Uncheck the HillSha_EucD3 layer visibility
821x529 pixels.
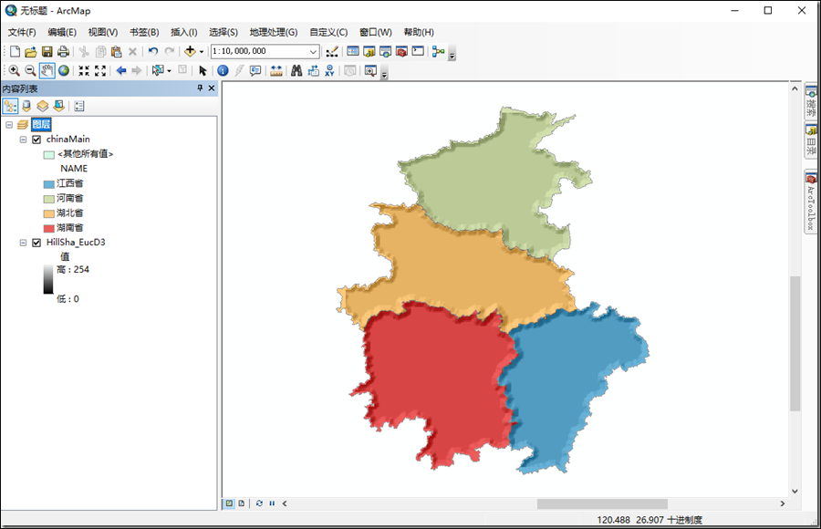click(36, 242)
